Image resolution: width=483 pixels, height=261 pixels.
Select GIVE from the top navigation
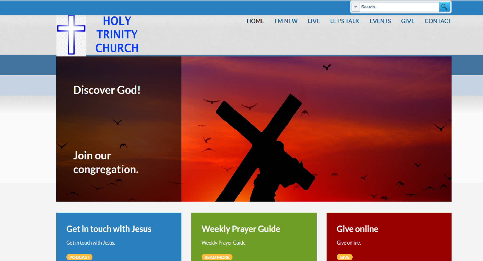click(x=407, y=21)
